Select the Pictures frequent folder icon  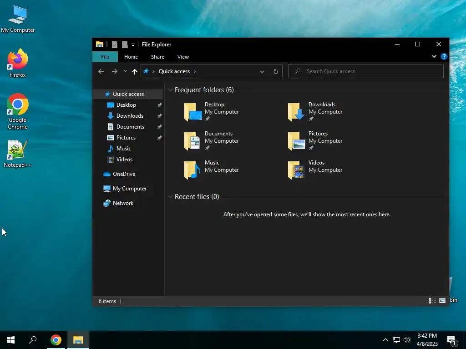click(296, 141)
